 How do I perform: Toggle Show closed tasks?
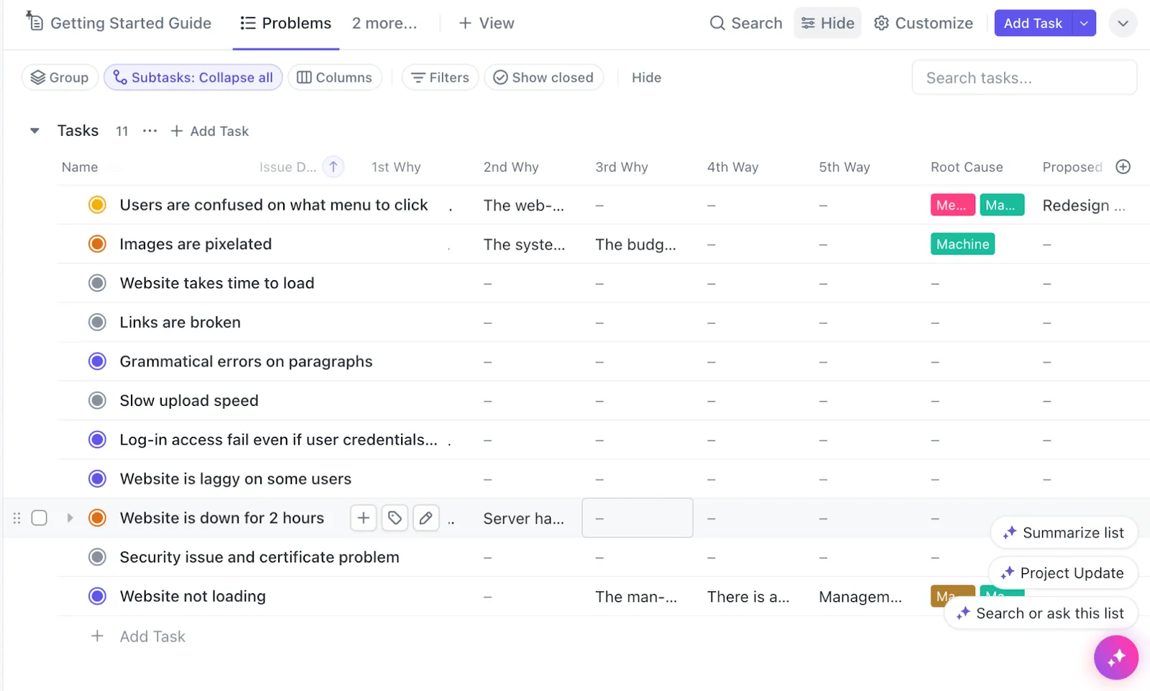click(x=543, y=78)
